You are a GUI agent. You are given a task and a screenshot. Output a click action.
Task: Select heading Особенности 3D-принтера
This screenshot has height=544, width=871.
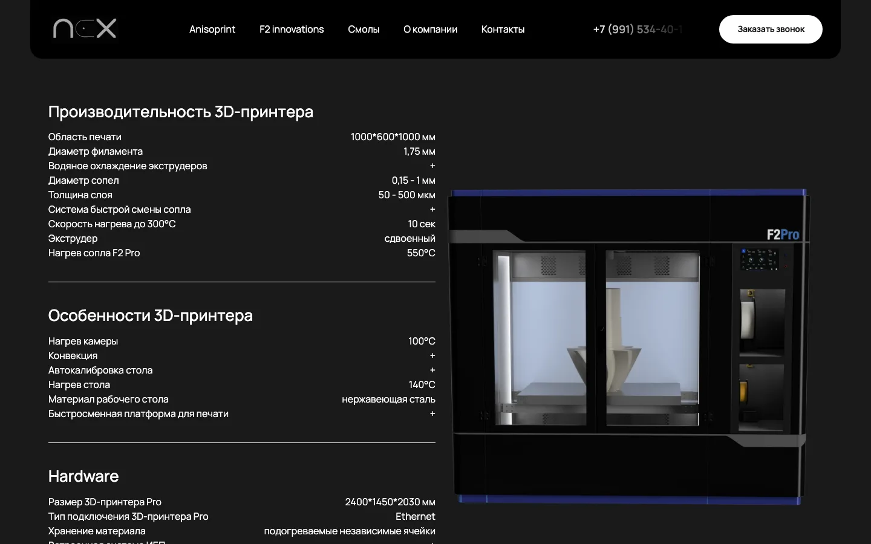(151, 316)
